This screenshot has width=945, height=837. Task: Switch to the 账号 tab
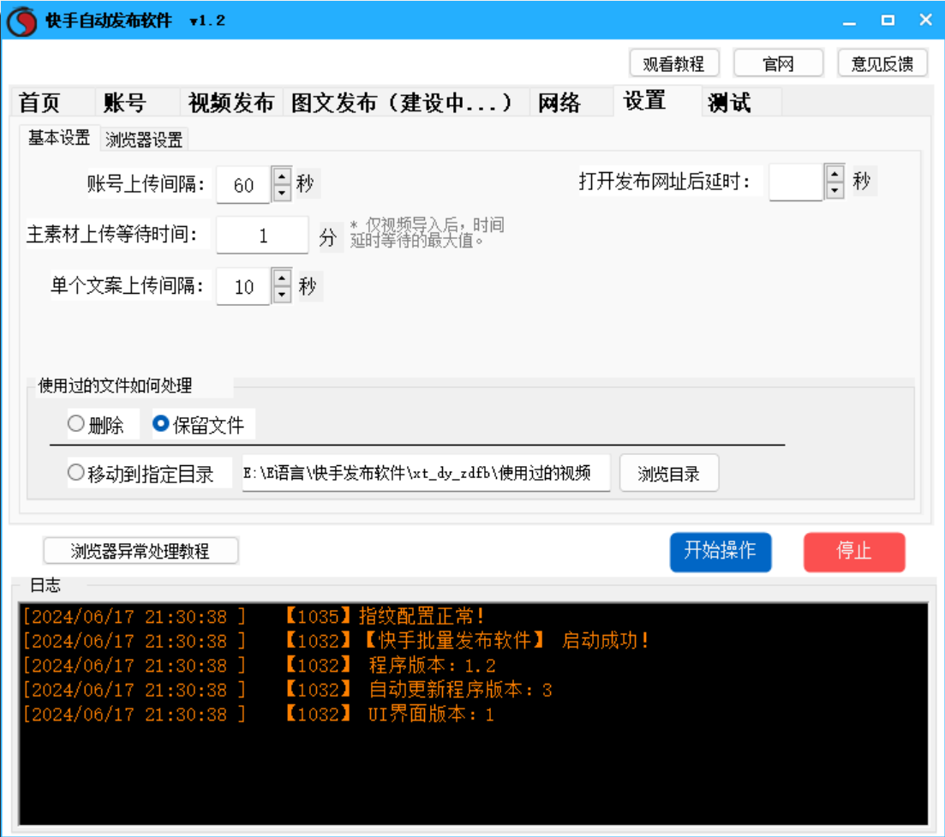[x=137, y=102]
